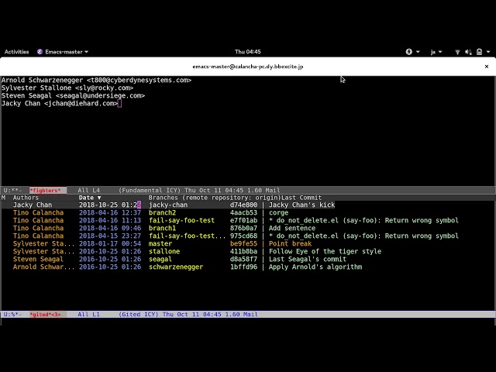
Task: Click the Last Commit column header
Action: [x=301, y=198]
